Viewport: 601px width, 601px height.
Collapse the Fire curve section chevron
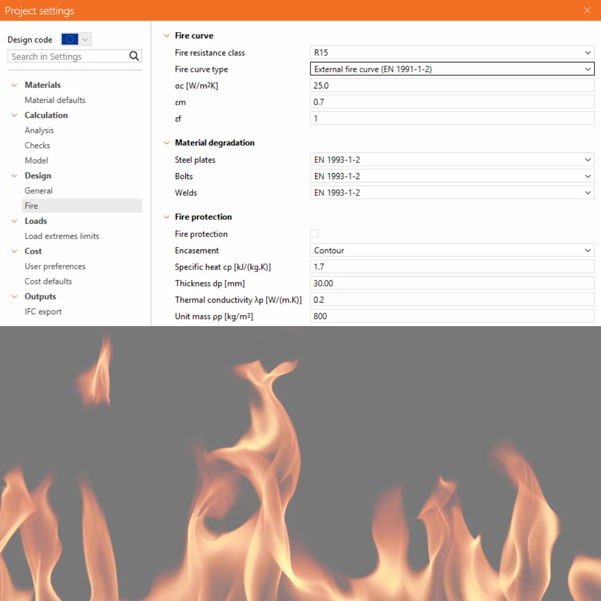(x=166, y=36)
